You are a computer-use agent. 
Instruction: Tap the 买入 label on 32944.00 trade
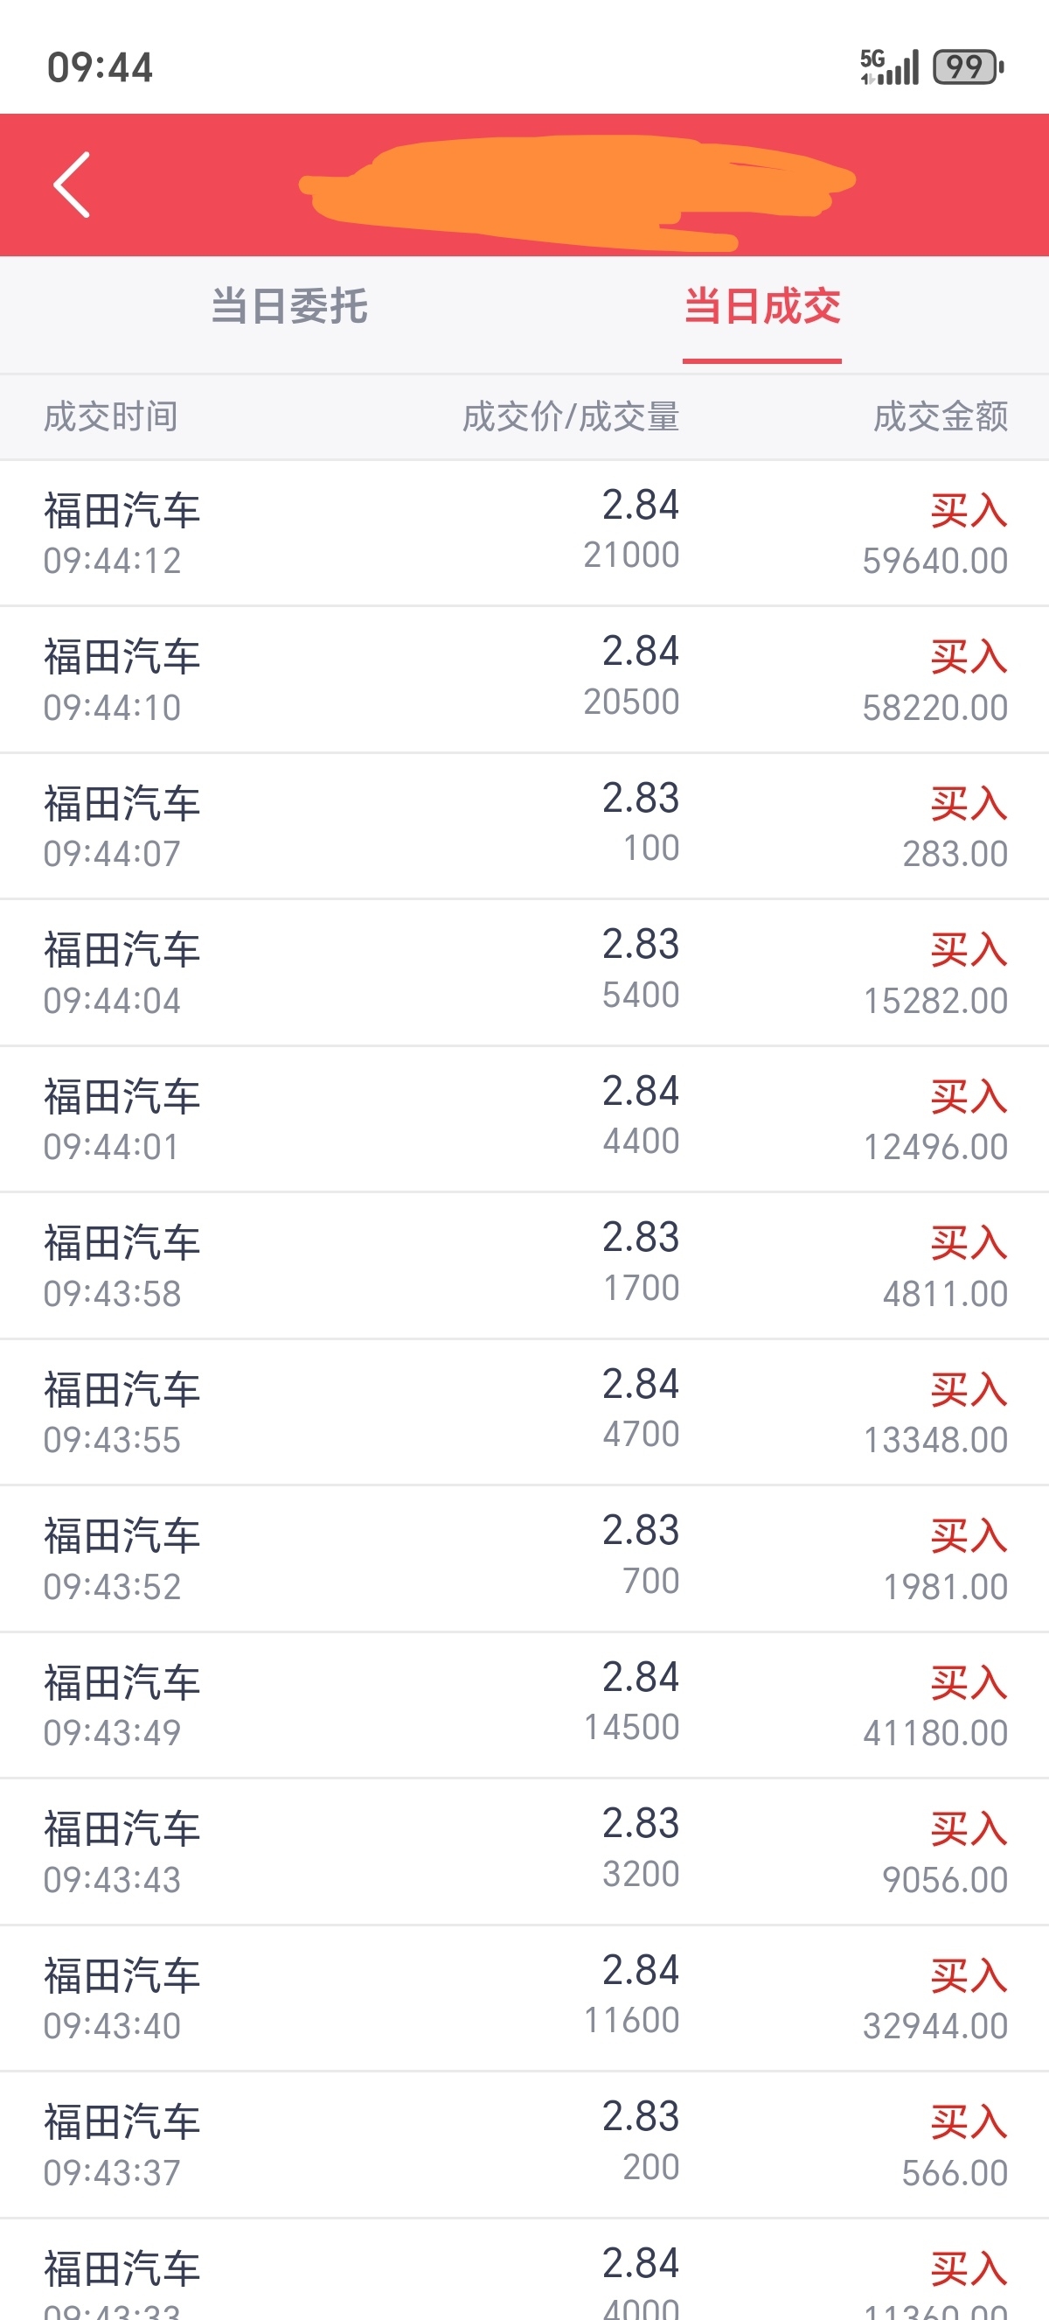(968, 1976)
